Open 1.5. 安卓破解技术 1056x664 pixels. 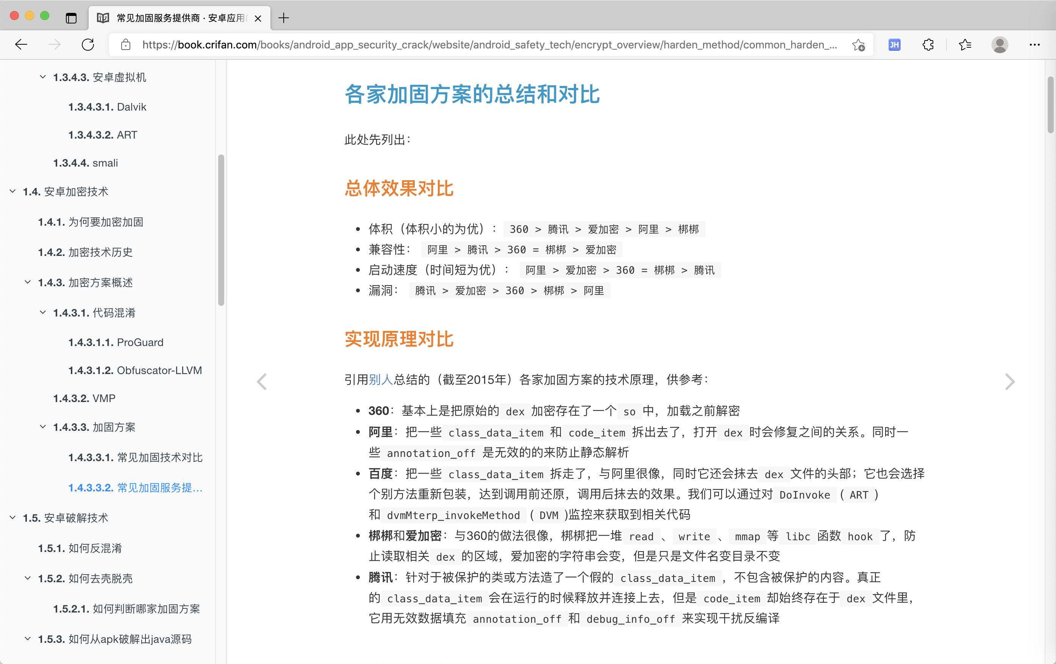pos(66,518)
